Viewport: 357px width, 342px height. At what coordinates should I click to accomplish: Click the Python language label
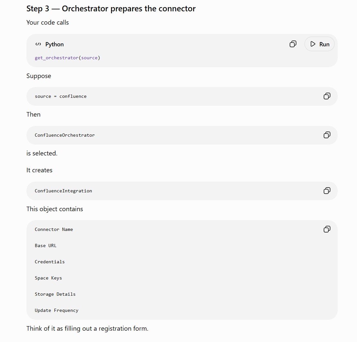54,44
